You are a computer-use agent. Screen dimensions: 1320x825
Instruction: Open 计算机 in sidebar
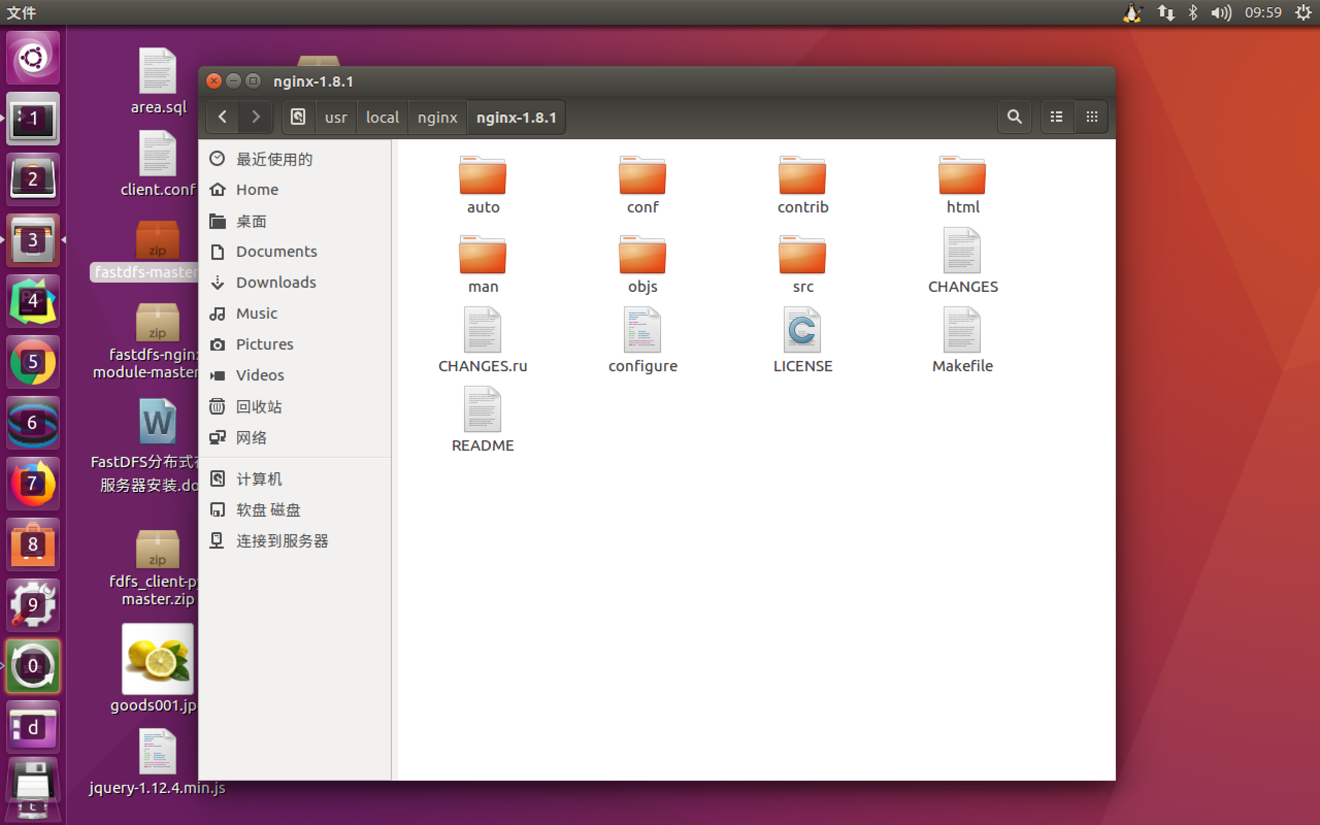coord(295,479)
